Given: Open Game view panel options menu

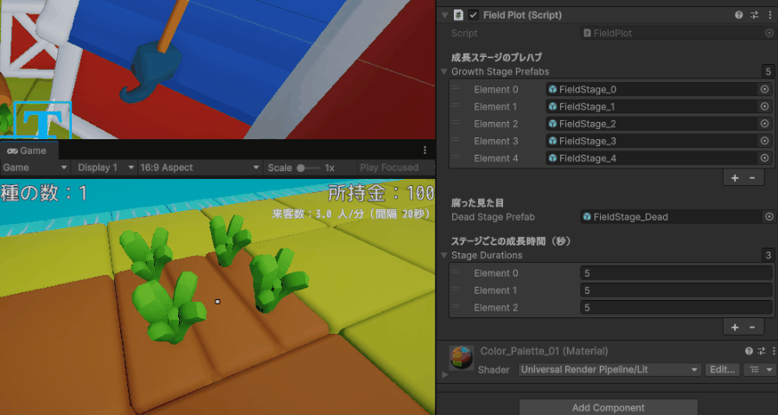Looking at the screenshot, I should pos(424,150).
